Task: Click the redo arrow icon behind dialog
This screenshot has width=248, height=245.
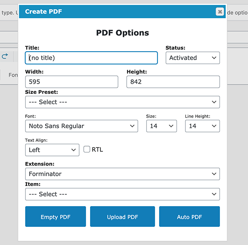Action: click(x=5, y=56)
